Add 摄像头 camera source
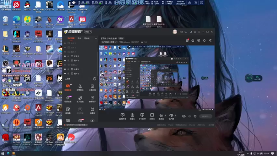277x156 pixels. point(132,116)
